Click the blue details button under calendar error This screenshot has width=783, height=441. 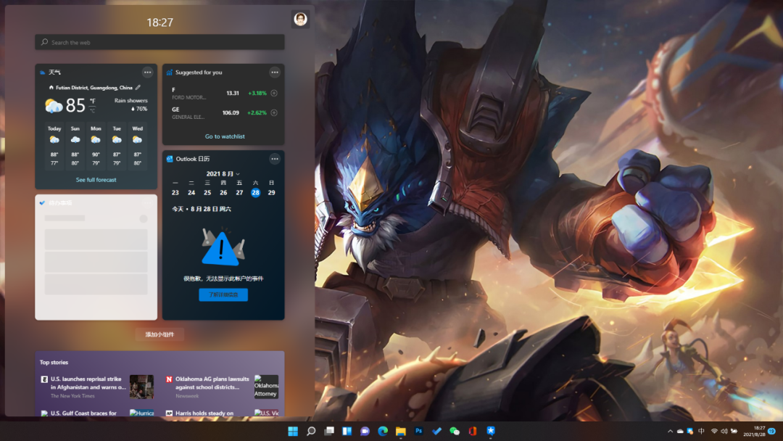point(223,294)
